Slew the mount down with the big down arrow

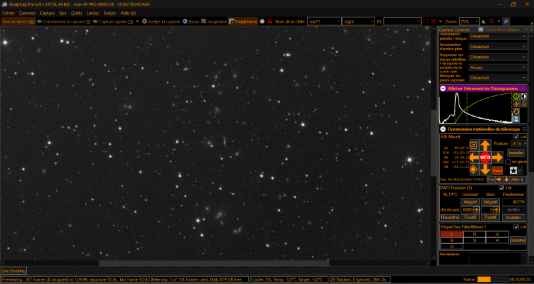(x=485, y=169)
